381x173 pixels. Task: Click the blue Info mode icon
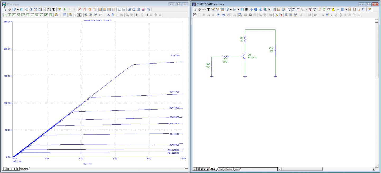point(256,9)
